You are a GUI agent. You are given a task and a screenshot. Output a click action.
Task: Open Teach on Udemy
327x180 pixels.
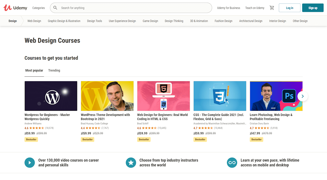[255, 8]
